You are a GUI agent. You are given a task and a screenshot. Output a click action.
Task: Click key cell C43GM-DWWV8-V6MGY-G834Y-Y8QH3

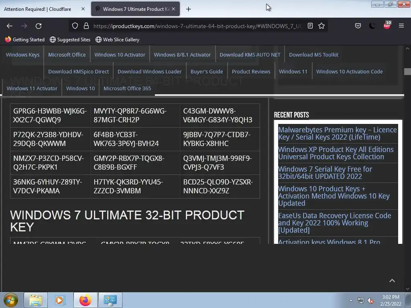click(x=220, y=115)
